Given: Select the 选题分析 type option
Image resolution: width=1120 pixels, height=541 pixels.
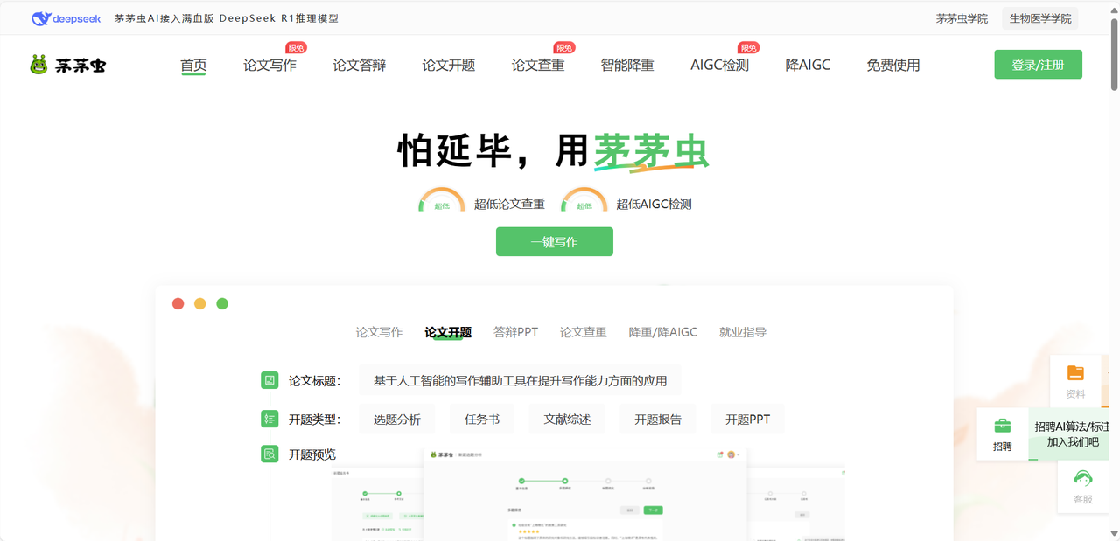Looking at the screenshot, I should coord(397,420).
